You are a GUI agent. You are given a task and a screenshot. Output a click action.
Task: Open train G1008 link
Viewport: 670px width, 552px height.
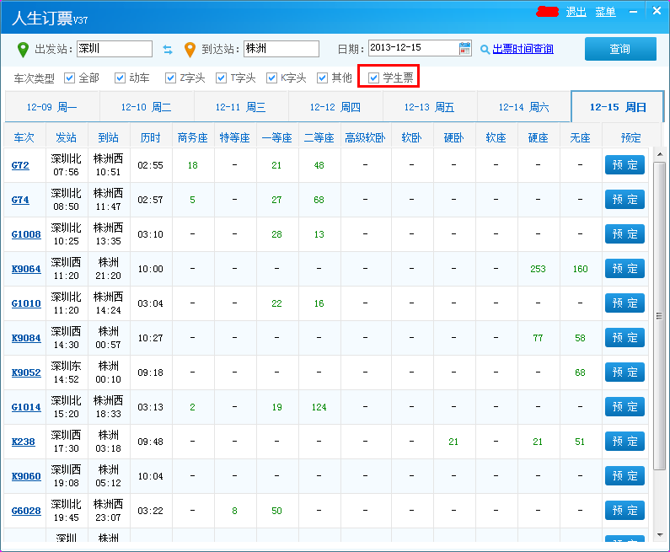[x=26, y=234]
